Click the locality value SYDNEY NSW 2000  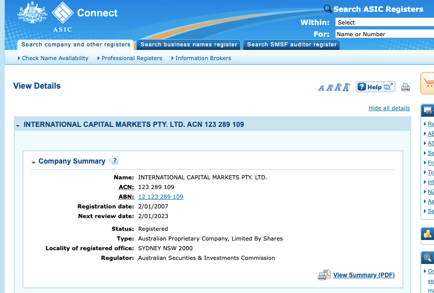[x=165, y=248]
